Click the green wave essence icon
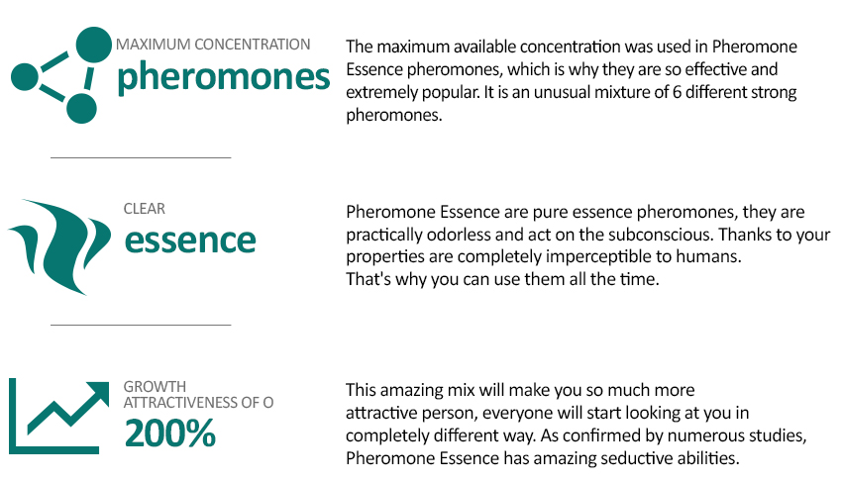 coord(59,247)
